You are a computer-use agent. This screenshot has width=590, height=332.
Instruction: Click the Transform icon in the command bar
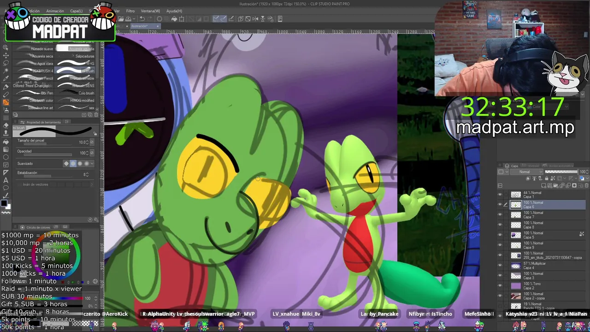182,19
